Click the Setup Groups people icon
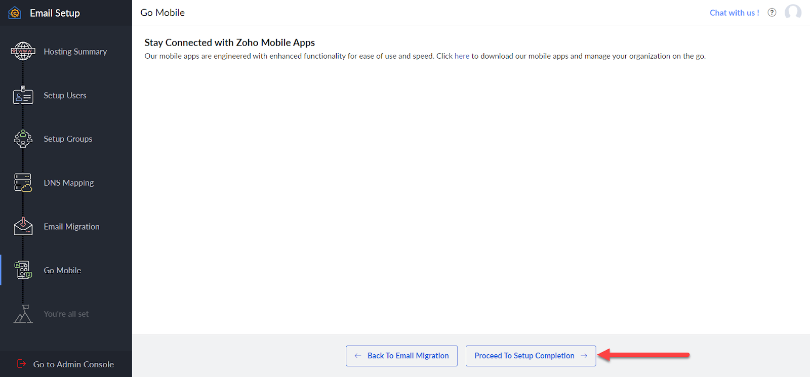This screenshot has width=810, height=377. point(23,139)
